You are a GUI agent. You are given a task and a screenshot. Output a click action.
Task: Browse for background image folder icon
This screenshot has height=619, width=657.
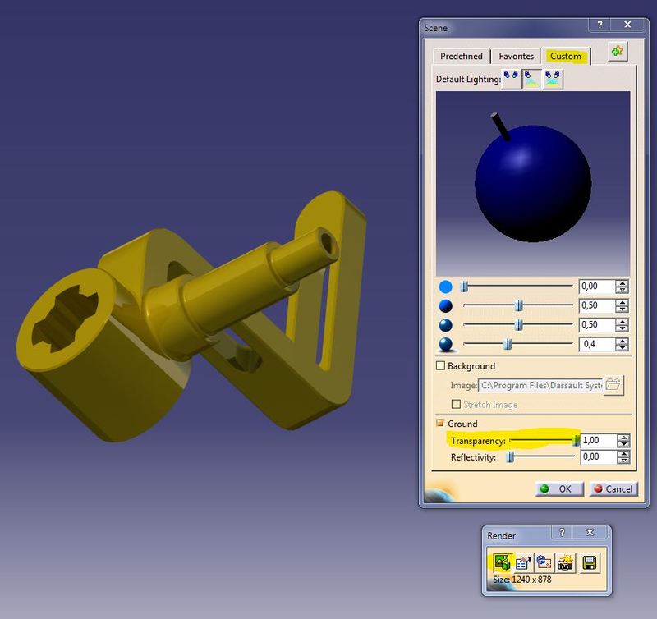coord(613,384)
